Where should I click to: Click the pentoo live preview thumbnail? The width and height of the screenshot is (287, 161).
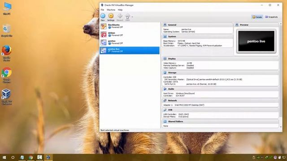pyautogui.click(x=256, y=41)
